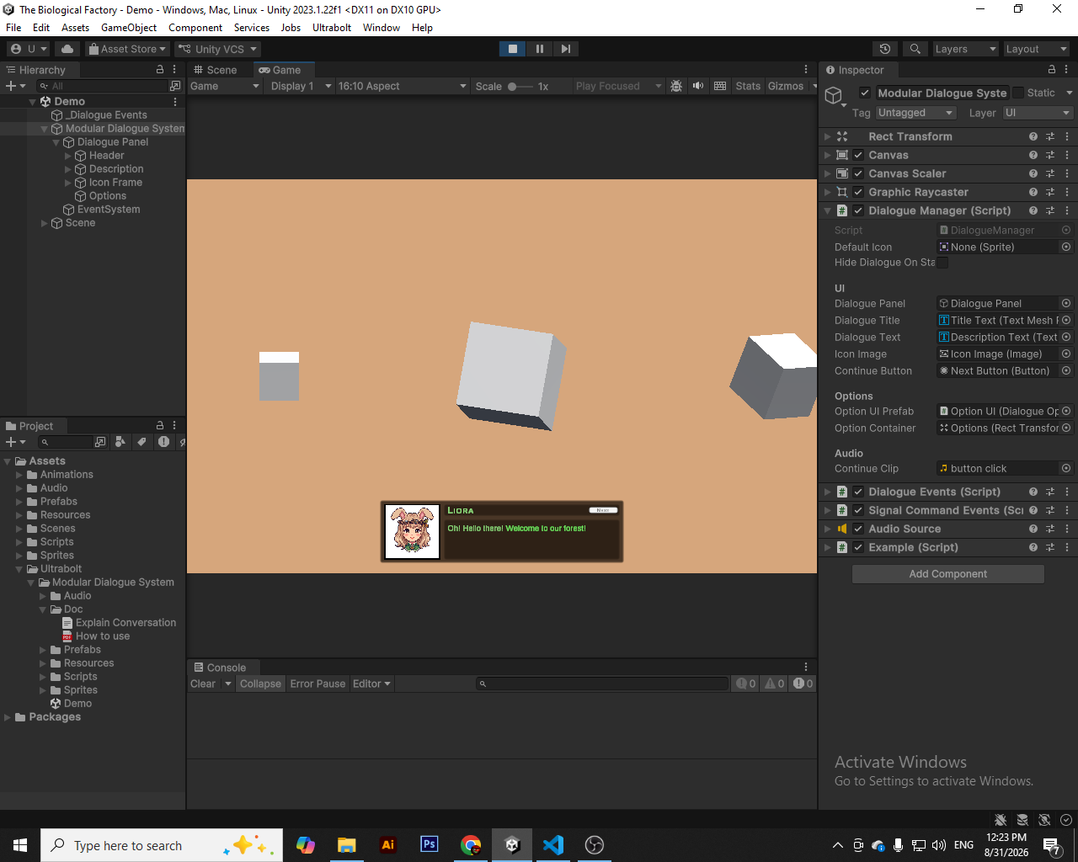Click the Add Component button
1078x862 pixels.
(x=948, y=574)
